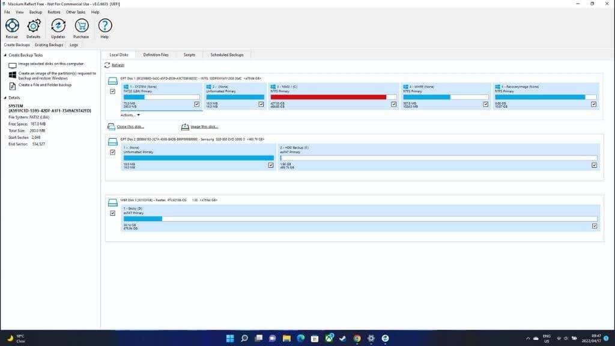Collapse the Details section
Screen dimensions: 615x346
click(5, 98)
